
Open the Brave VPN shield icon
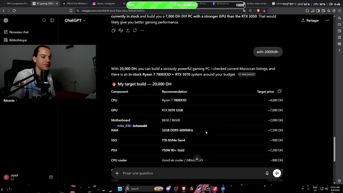click(x=334, y=11)
